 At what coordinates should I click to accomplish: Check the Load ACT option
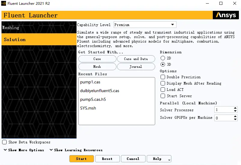163,90
